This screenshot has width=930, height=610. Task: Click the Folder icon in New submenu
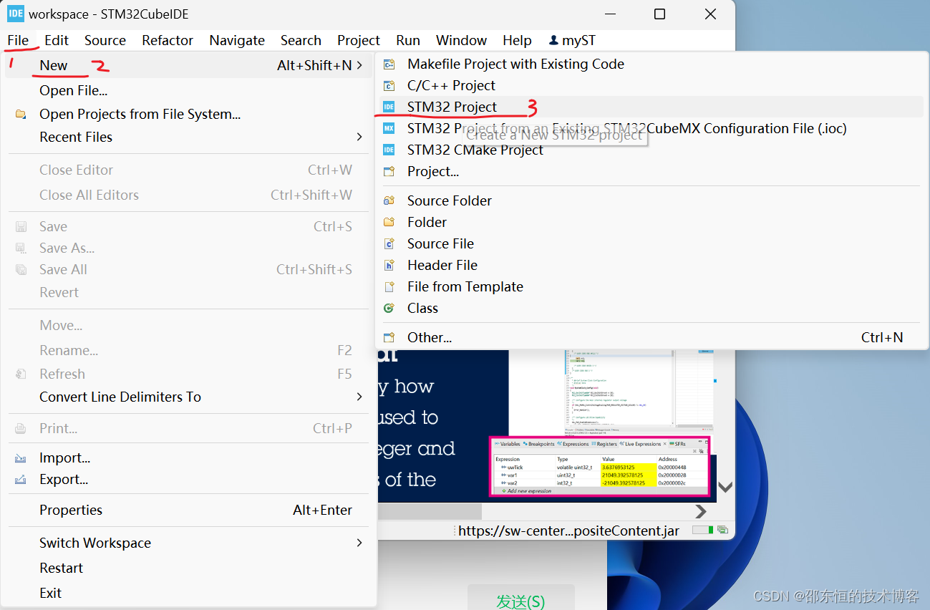coord(389,222)
